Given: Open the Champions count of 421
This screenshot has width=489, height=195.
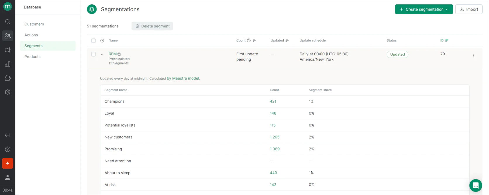Looking at the screenshot, I should pyautogui.click(x=273, y=101).
